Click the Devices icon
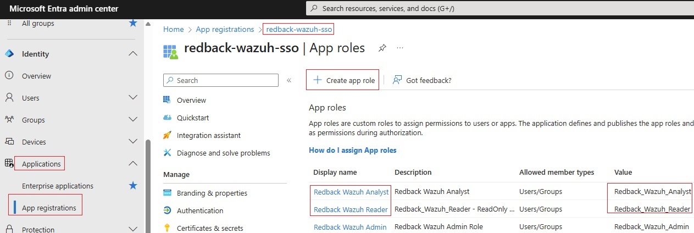The image size is (694, 233). tap(9, 142)
